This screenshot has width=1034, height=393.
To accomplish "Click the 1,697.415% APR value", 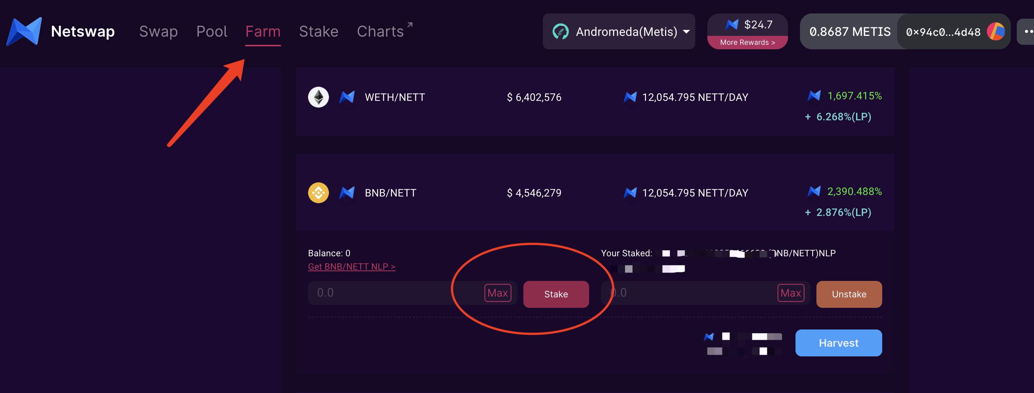I will [855, 96].
